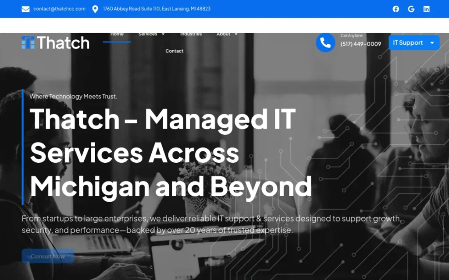The image size is (449, 280).
Task: Click the 'Where Technology Meets Trust.' tagline
Action: coord(73,96)
